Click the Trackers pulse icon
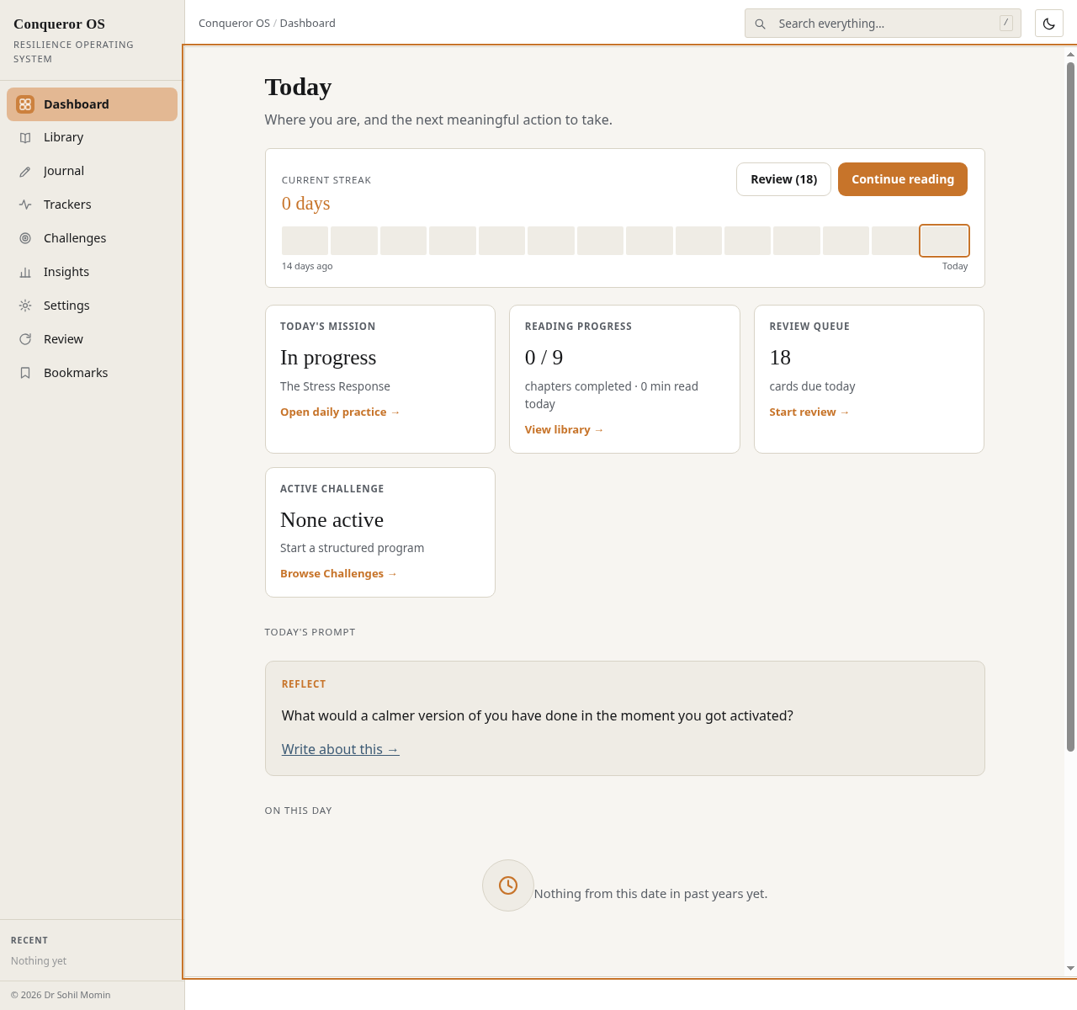The image size is (1077, 1010). click(x=25, y=205)
